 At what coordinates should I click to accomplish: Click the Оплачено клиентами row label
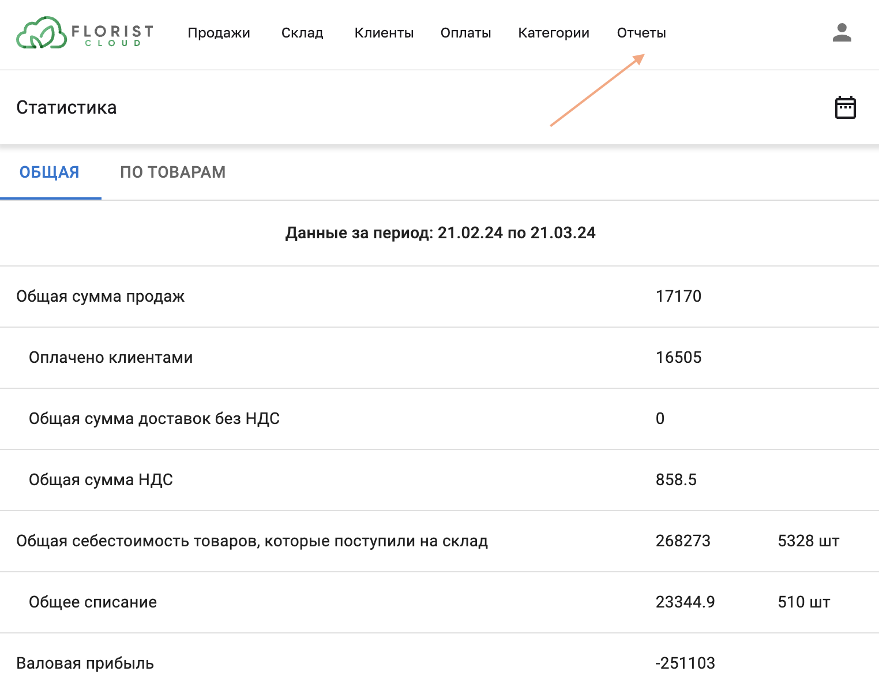coord(111,358)
